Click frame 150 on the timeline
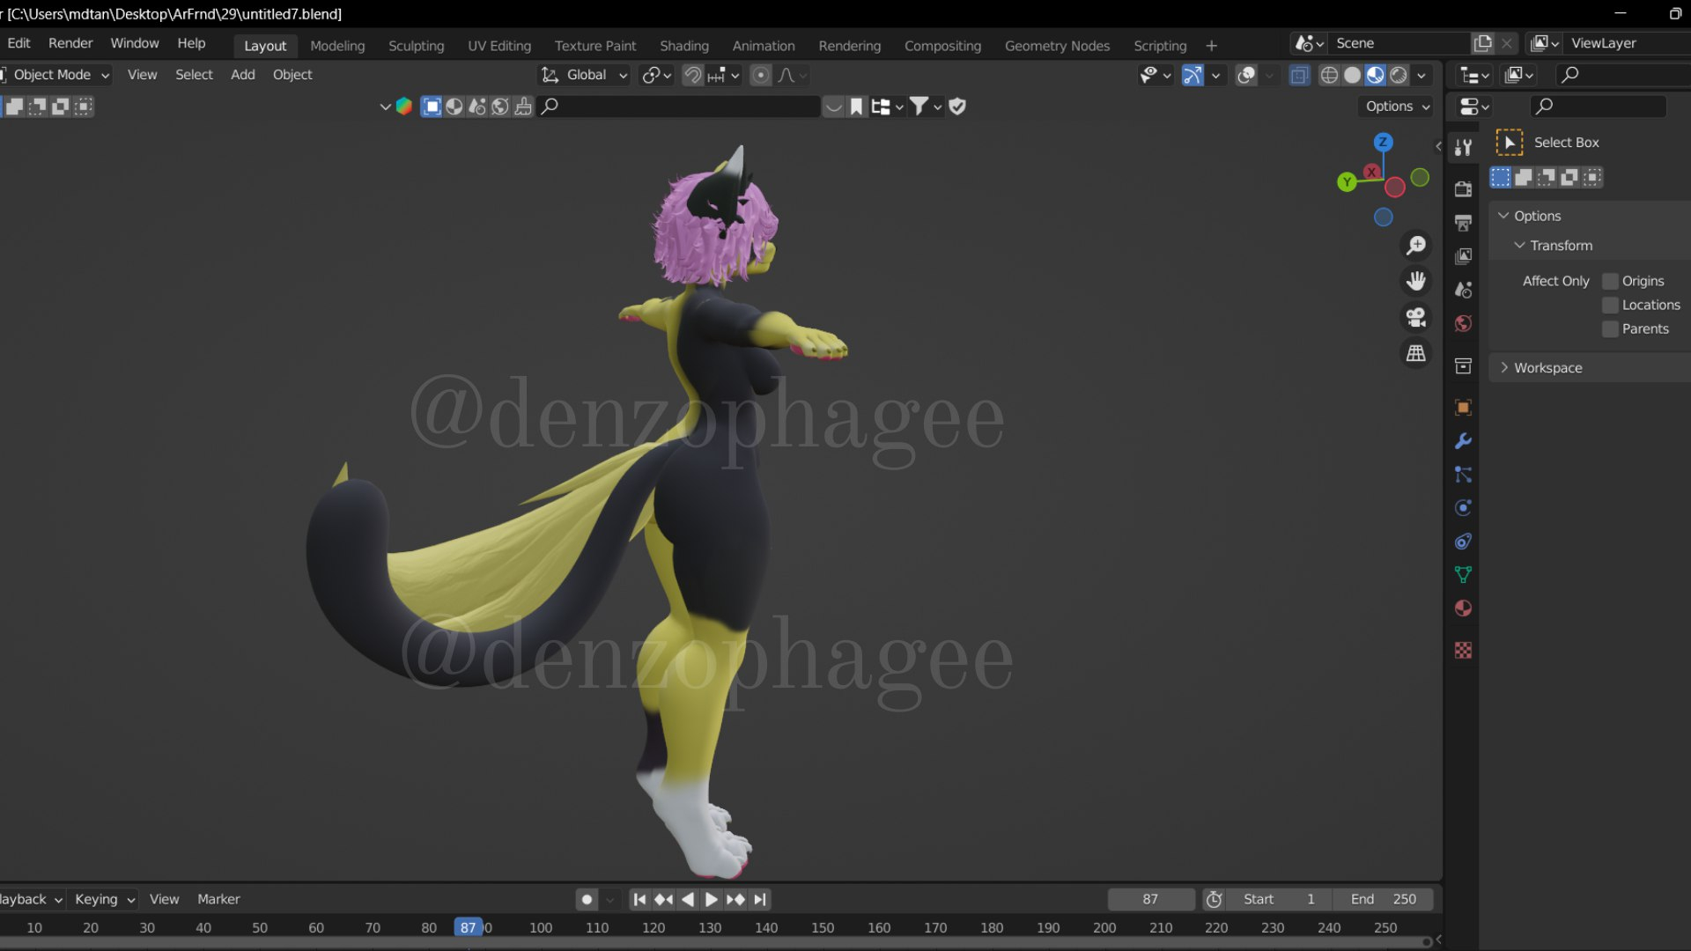 click(x=823, y=927)
